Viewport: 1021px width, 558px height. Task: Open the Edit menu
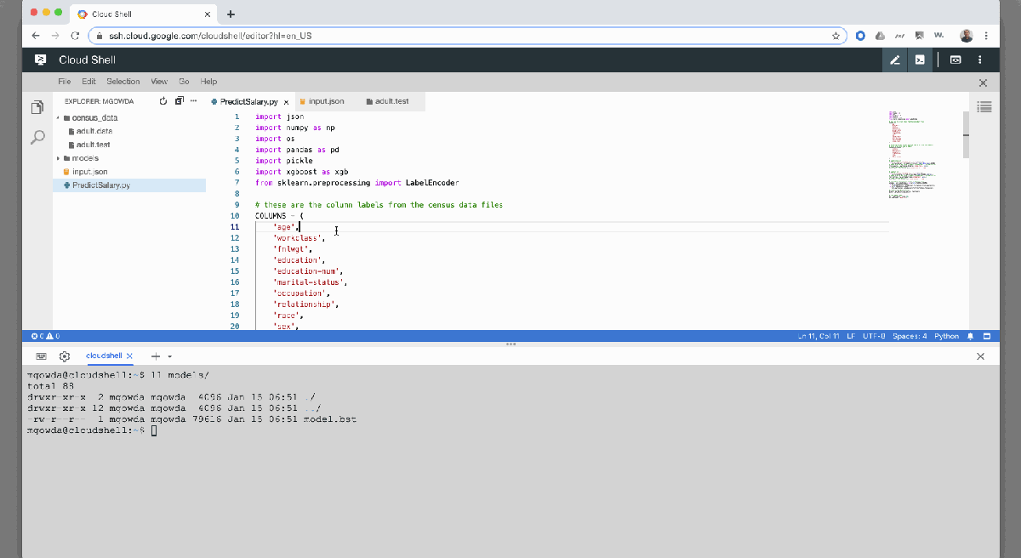(x=88, y=82)
